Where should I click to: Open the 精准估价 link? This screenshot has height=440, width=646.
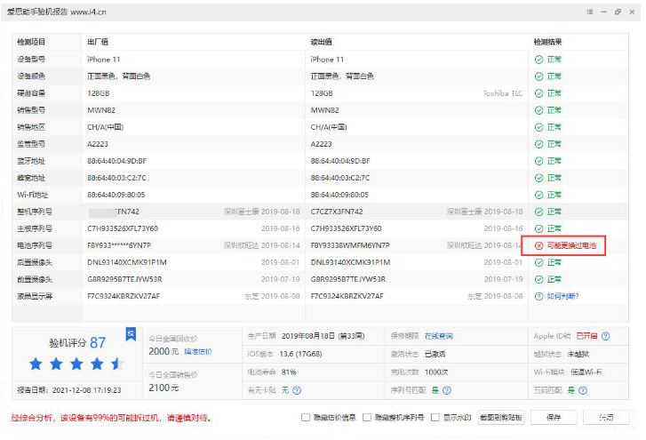pyautogui.click(x=198, y=352)
